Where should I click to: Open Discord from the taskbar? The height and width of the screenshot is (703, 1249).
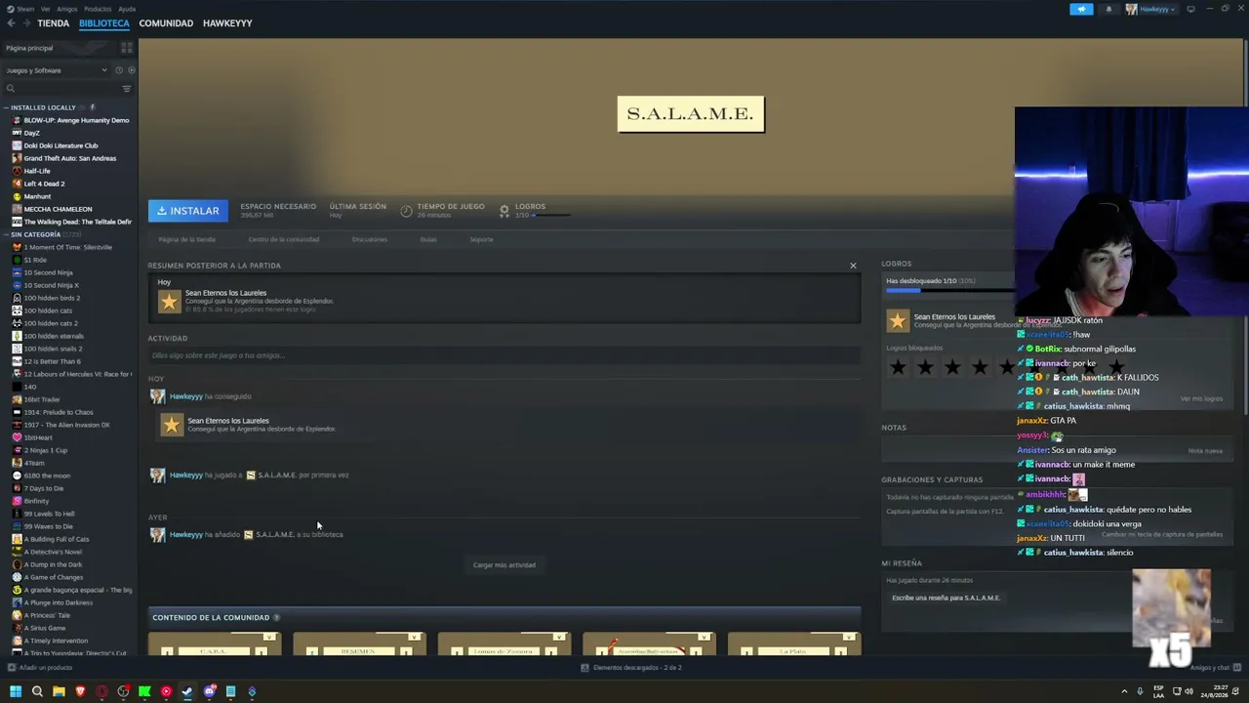click(209, 691)
